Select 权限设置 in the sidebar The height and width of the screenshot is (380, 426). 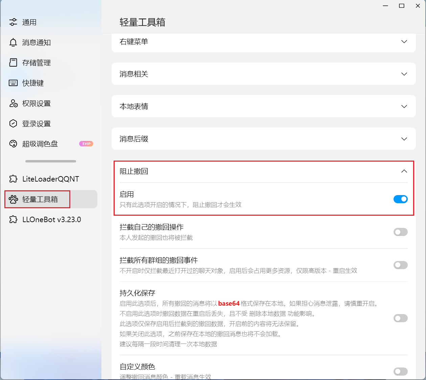[x=51, y=103]
